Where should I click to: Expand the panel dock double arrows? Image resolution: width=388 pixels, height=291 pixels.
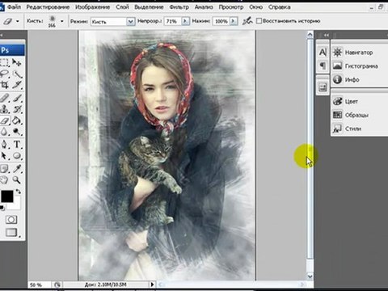click(327, 35)
